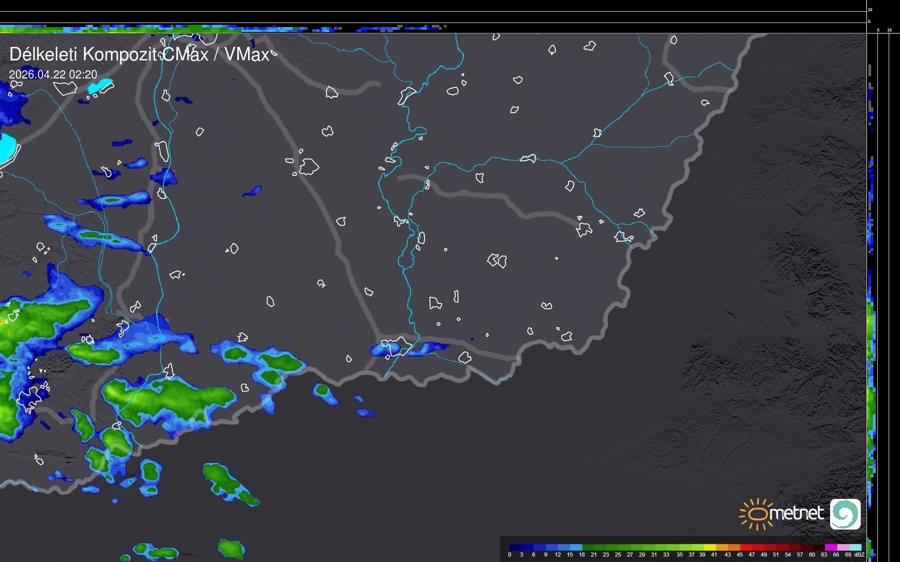This screenshot has height=562, width=900.
Task: Click the green swirl radar app icon
Action: (x=845, y=514)
